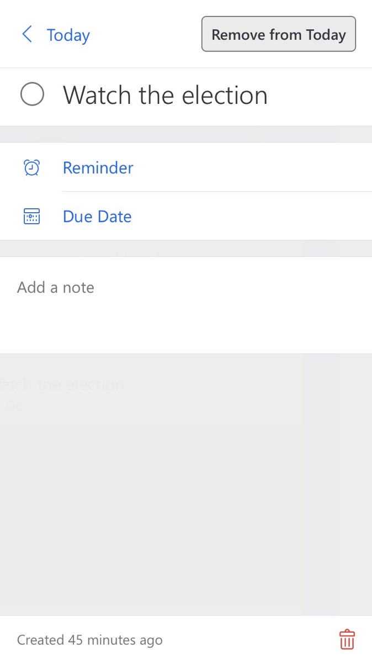The height and width of the screenshot is (663, 372).
Task: Select the Due Date label option
Action: (x=97, y=216)
